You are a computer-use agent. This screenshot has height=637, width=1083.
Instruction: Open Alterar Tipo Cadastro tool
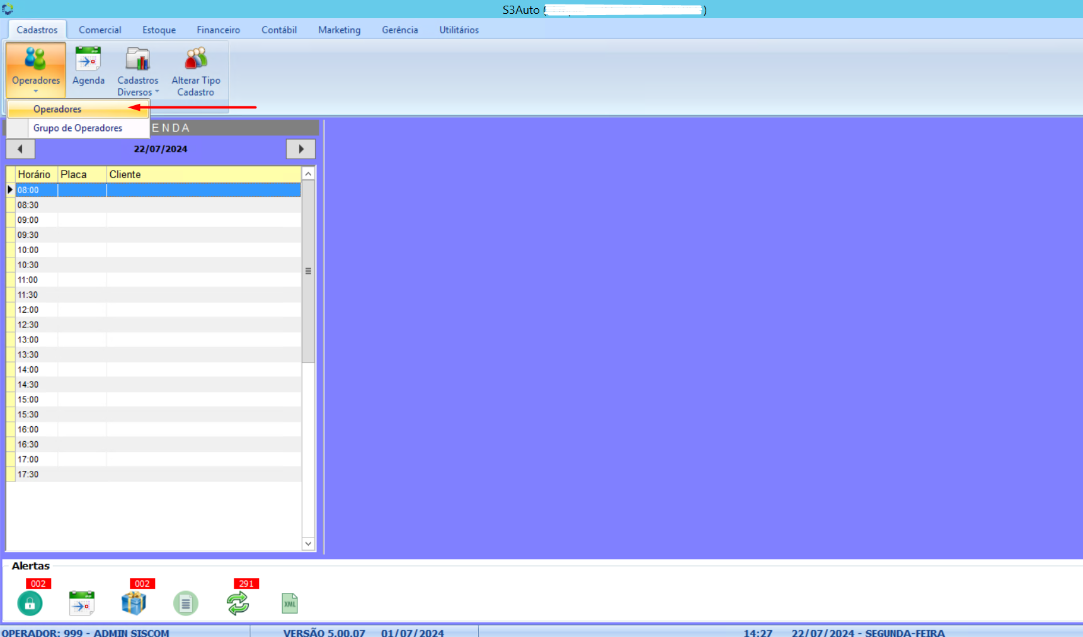coord(196,70)
